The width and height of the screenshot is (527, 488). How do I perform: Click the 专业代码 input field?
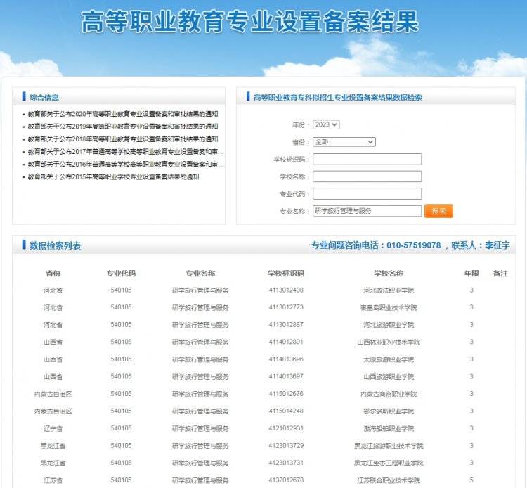point(367,193)
